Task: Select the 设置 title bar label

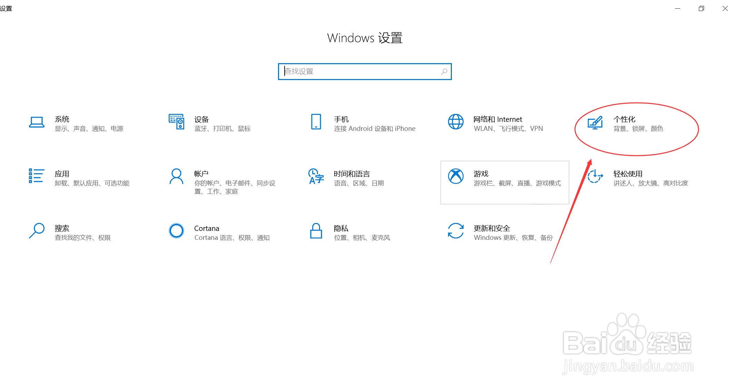Action: coord(6,8)
